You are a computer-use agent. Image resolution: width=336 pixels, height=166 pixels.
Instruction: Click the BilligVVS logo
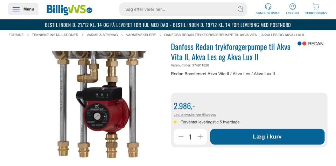[x=69, y=10]
